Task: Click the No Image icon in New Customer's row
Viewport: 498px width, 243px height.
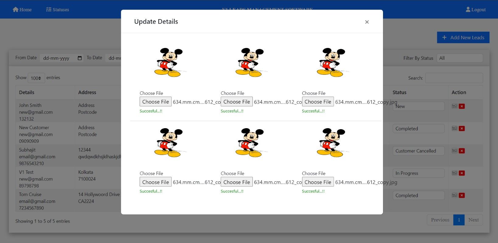Action: pyautogui.click(x=454, y=128)
